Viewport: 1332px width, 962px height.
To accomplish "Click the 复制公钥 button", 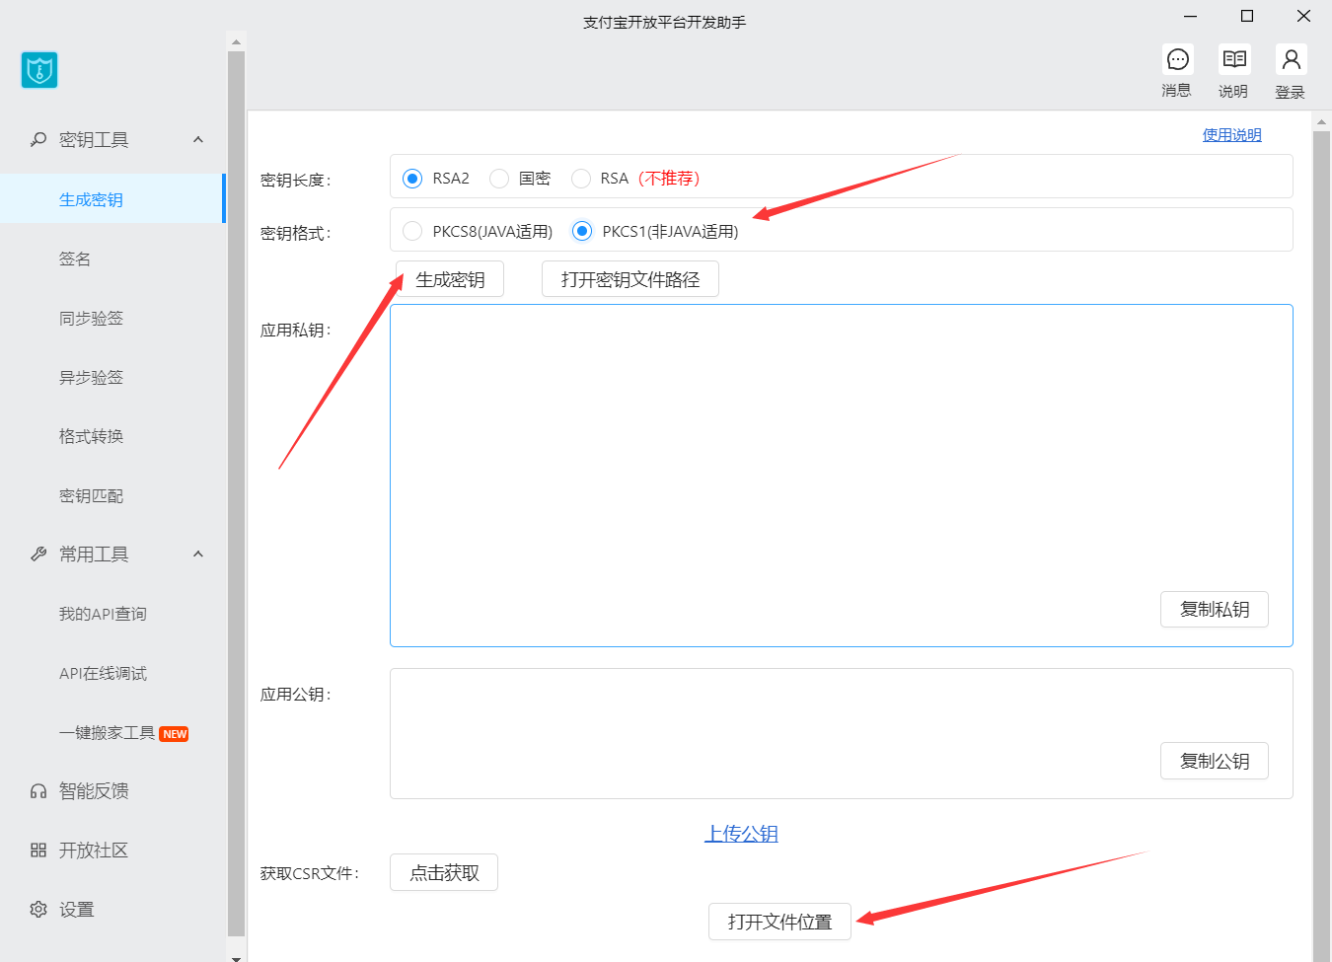I will (1215, 762).
